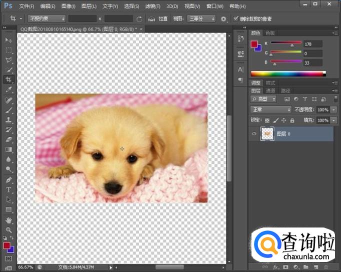The height and width of the screenshot is (272, 341).
Task: Hide 图层 0 with eye icon
Action: [x=254, y=134]
